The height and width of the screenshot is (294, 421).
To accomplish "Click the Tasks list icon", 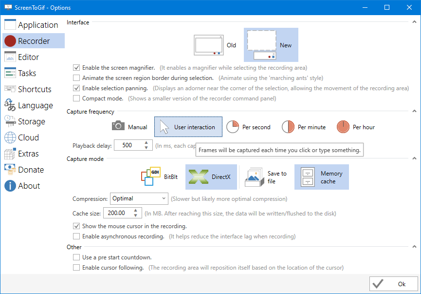I will (10, 73).
